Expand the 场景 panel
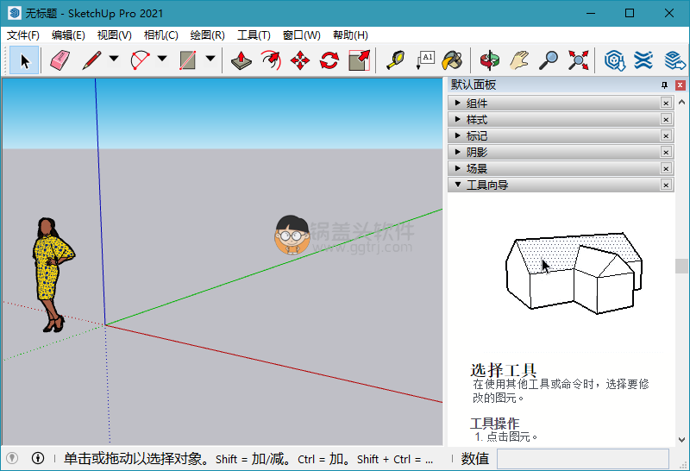The image size is (690, 471). (561, 168)
